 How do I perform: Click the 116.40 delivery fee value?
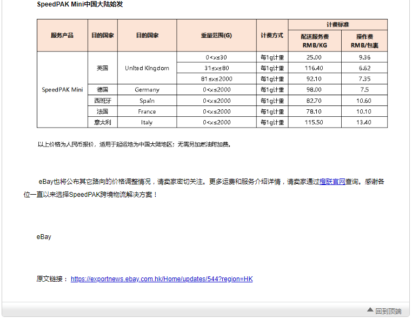(314, 68)
